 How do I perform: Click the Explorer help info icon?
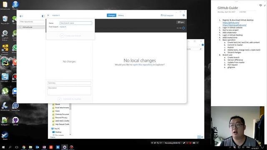click(203, 45)
